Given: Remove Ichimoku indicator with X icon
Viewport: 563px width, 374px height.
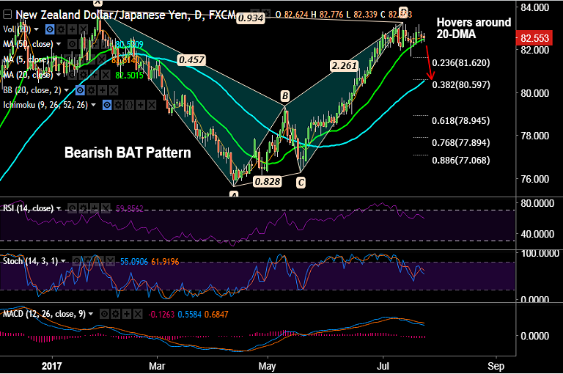Looking at the screenshot, I should click(152, 106).
